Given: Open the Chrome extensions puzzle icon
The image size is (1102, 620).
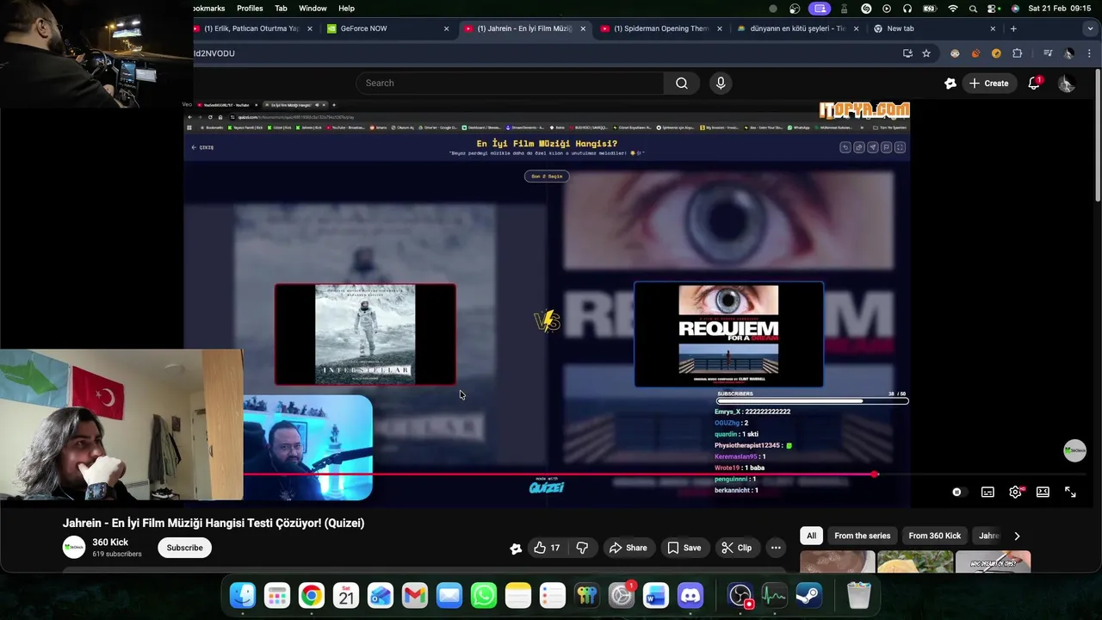Looking at the screenshot, I should (1017, 53).
